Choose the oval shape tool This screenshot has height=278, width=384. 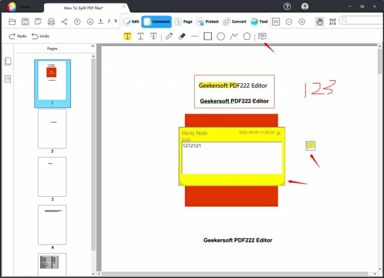pyautogui.click(x=220, y=36)
